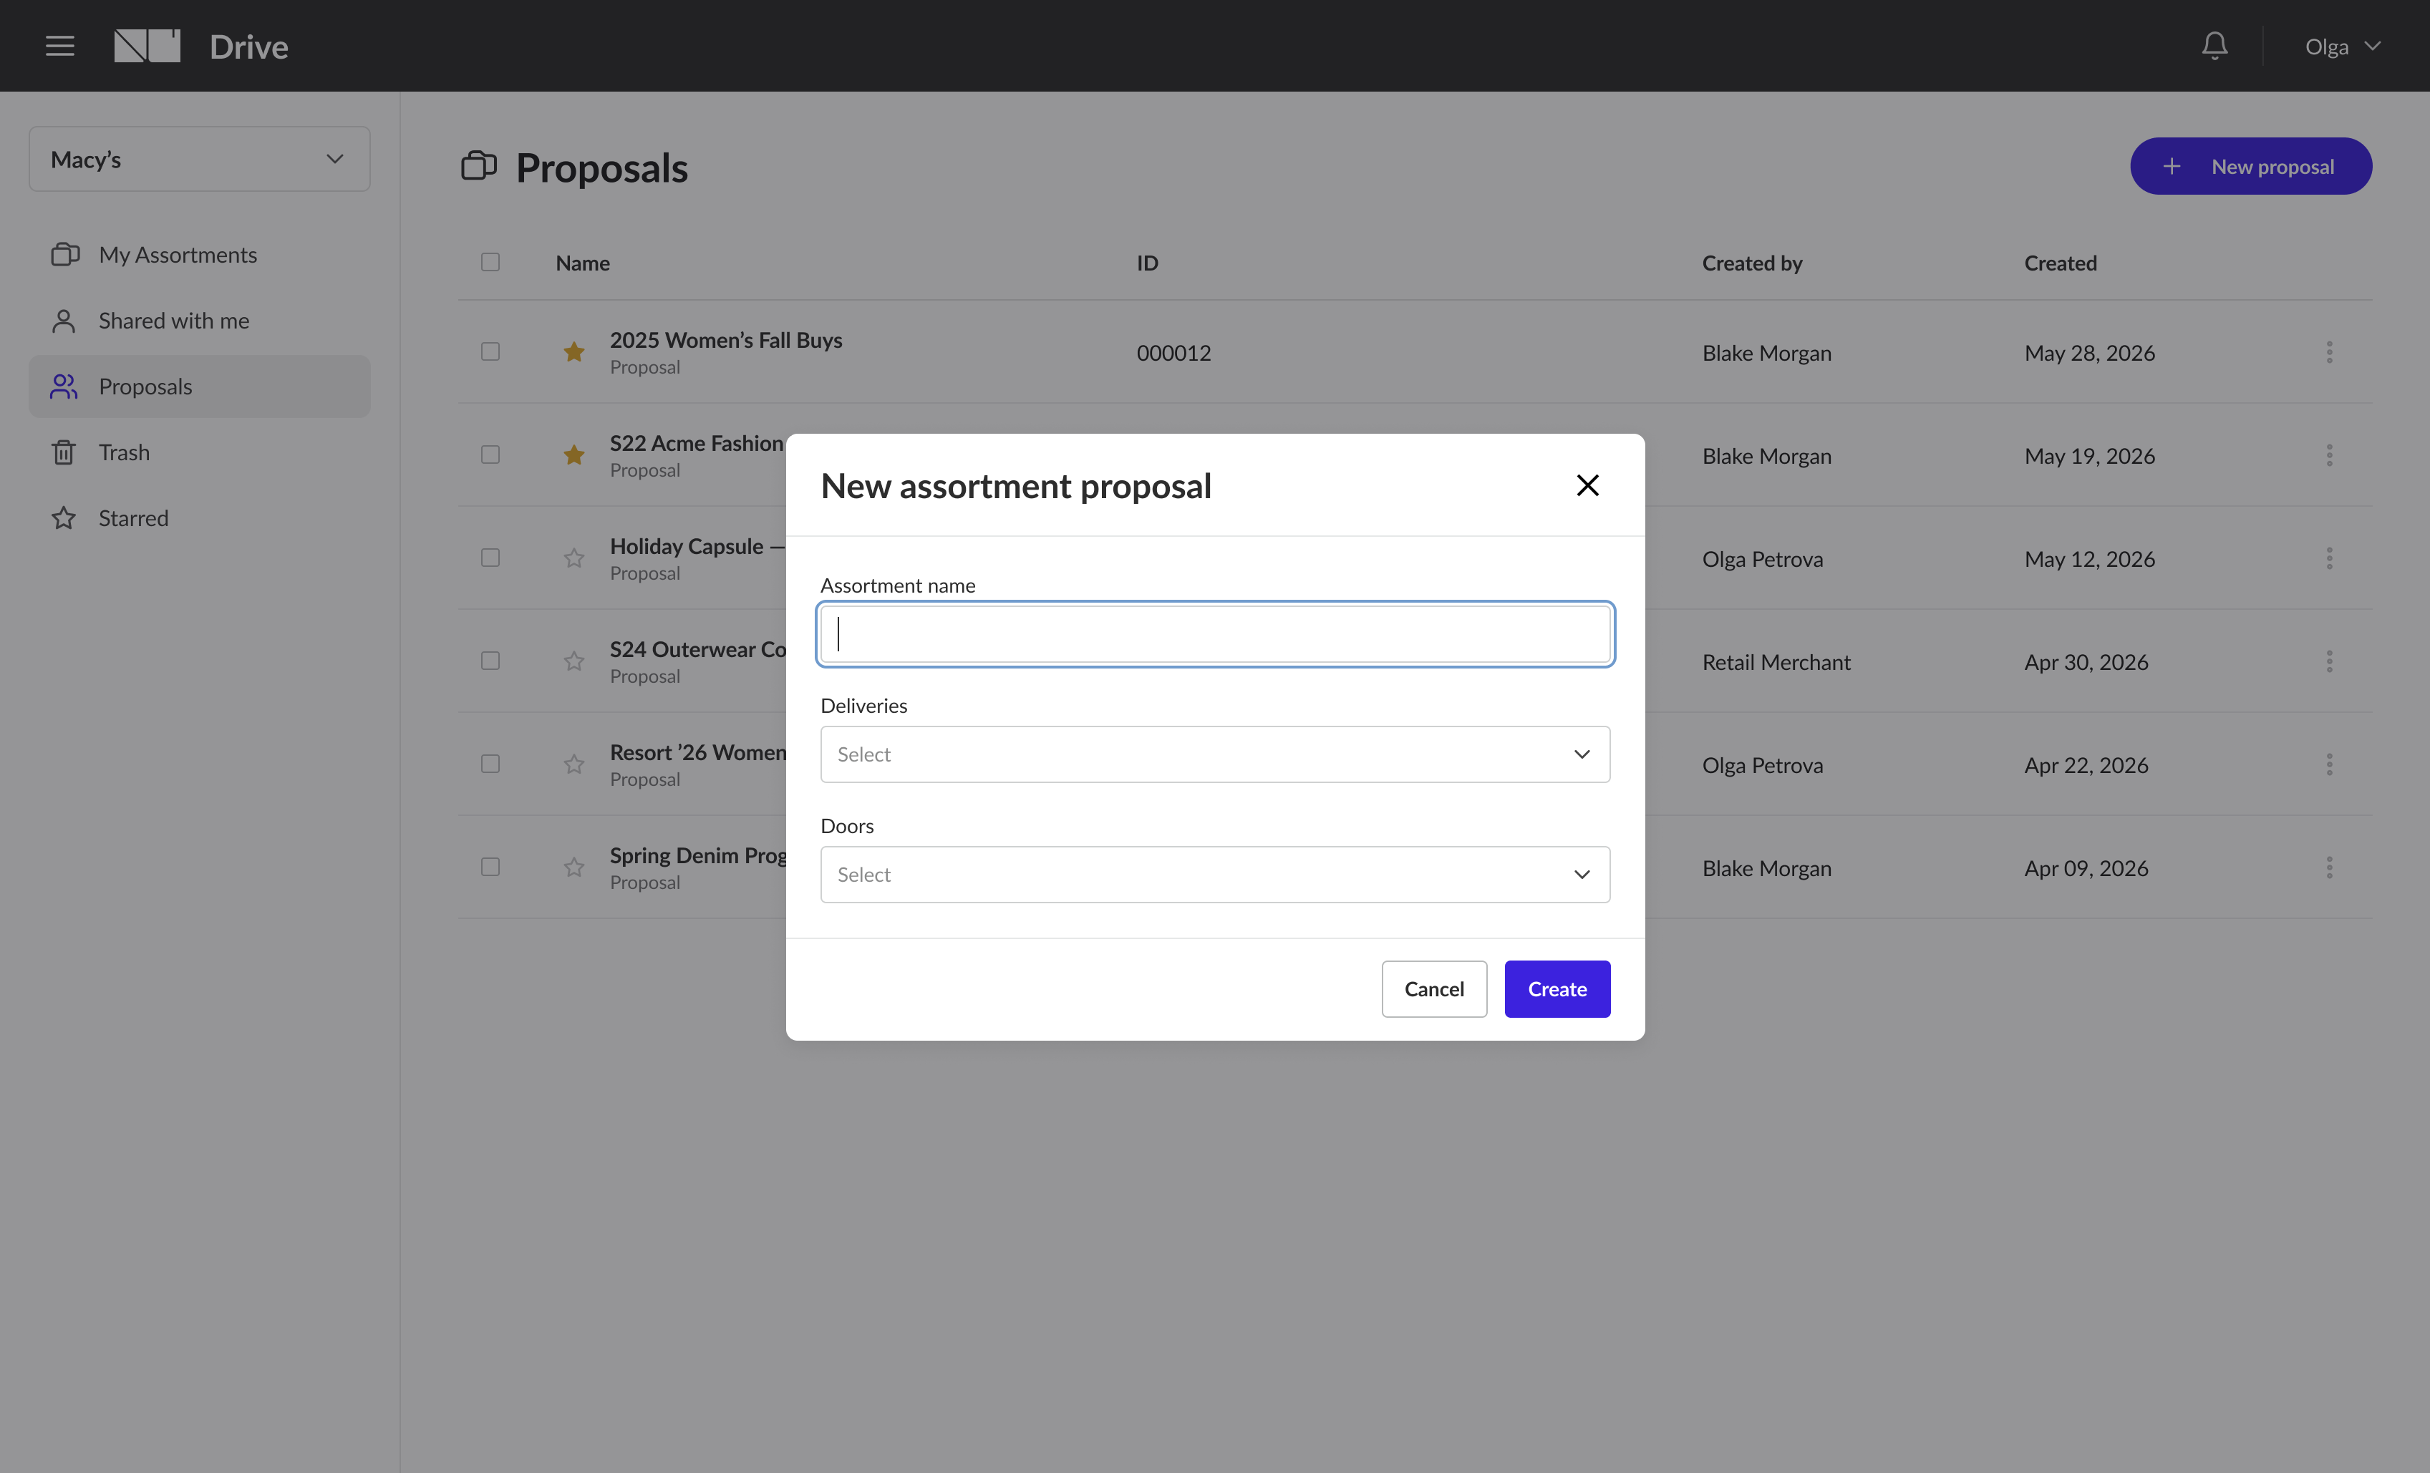Check the Spring Denim row checkbox

coord(490,867)
